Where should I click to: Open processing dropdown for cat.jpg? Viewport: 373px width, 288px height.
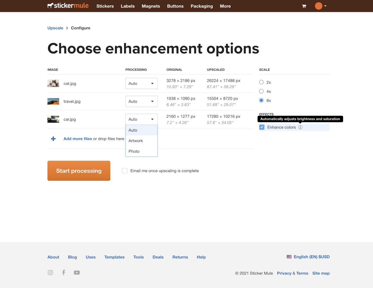tap(141, 83)
